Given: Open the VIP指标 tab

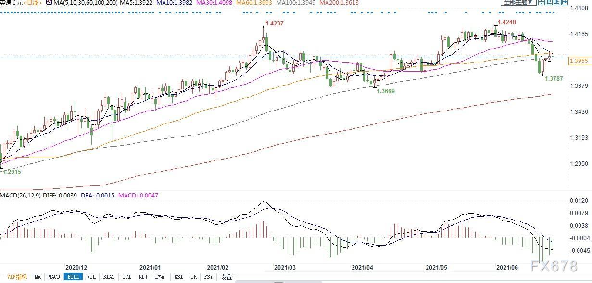Looking at the screenshot, I should click(x=16, y=277).
